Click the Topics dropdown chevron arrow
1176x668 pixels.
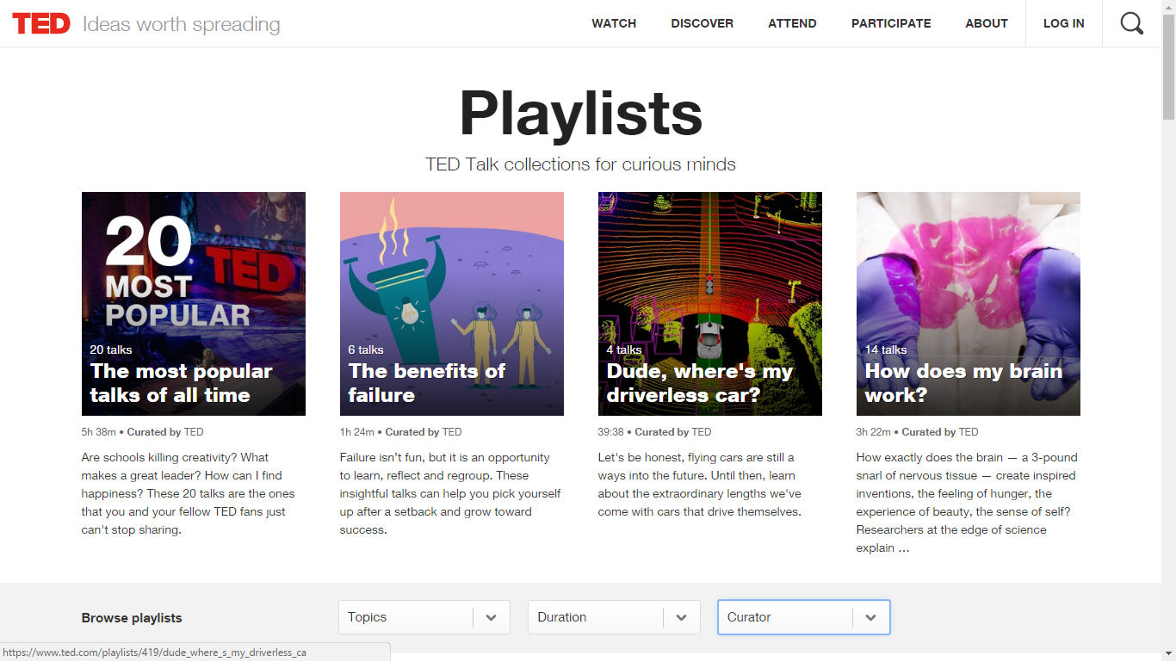click(492, 617)
